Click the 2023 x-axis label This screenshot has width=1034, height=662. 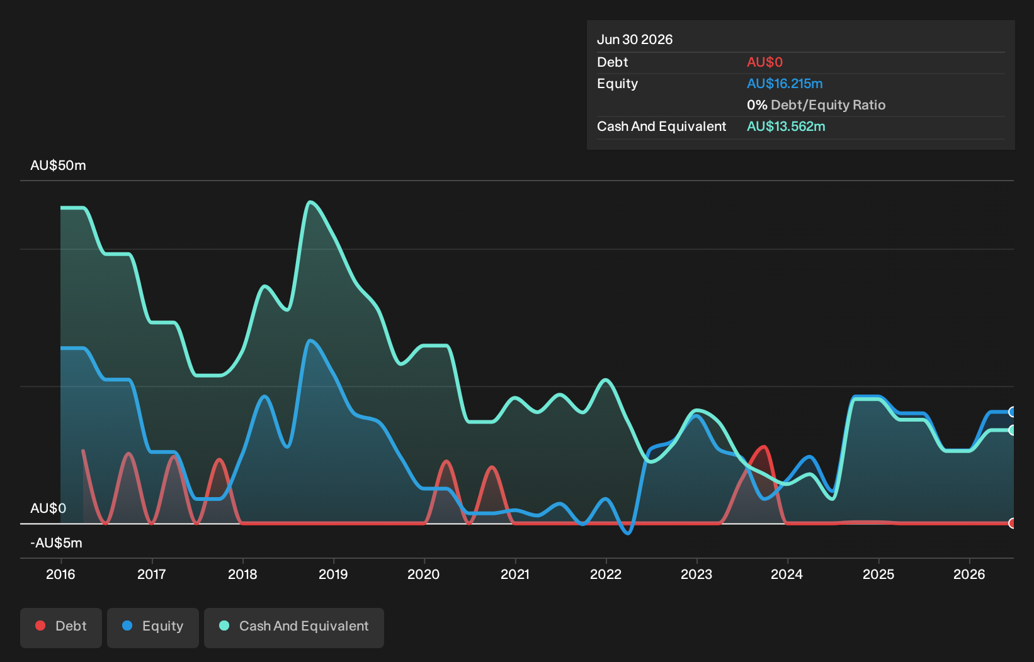point(696,574)
